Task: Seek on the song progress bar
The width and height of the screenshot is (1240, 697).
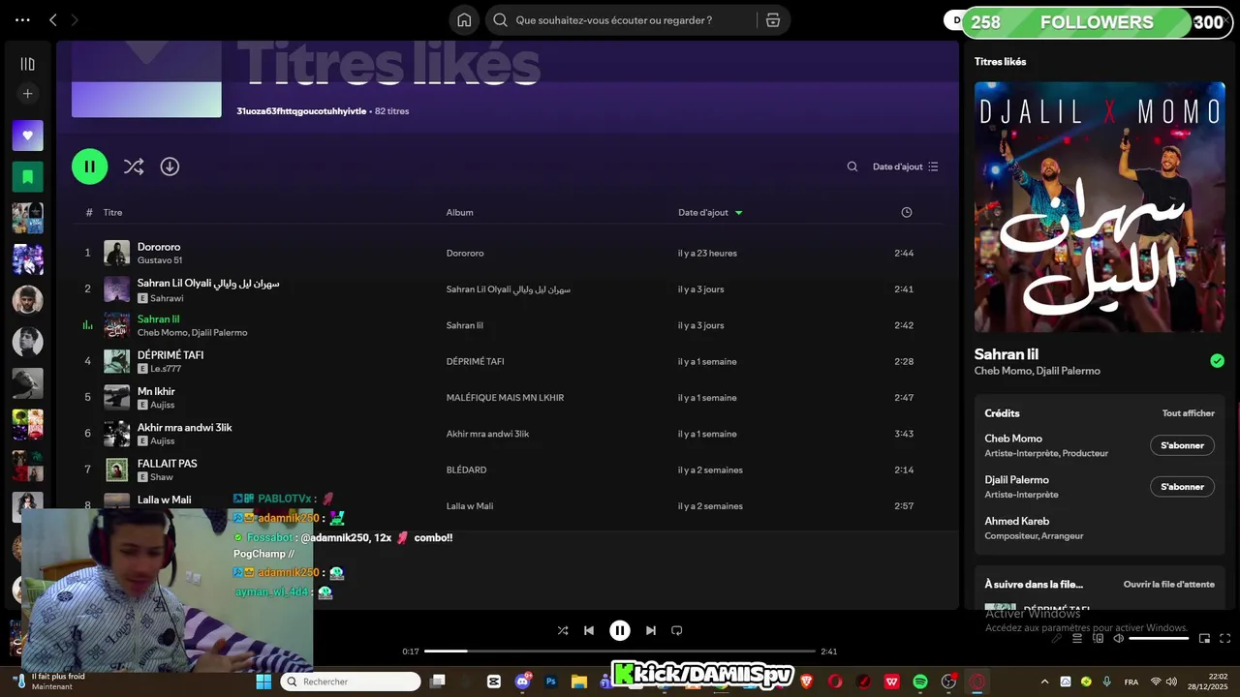Action: tap(620, 652)
